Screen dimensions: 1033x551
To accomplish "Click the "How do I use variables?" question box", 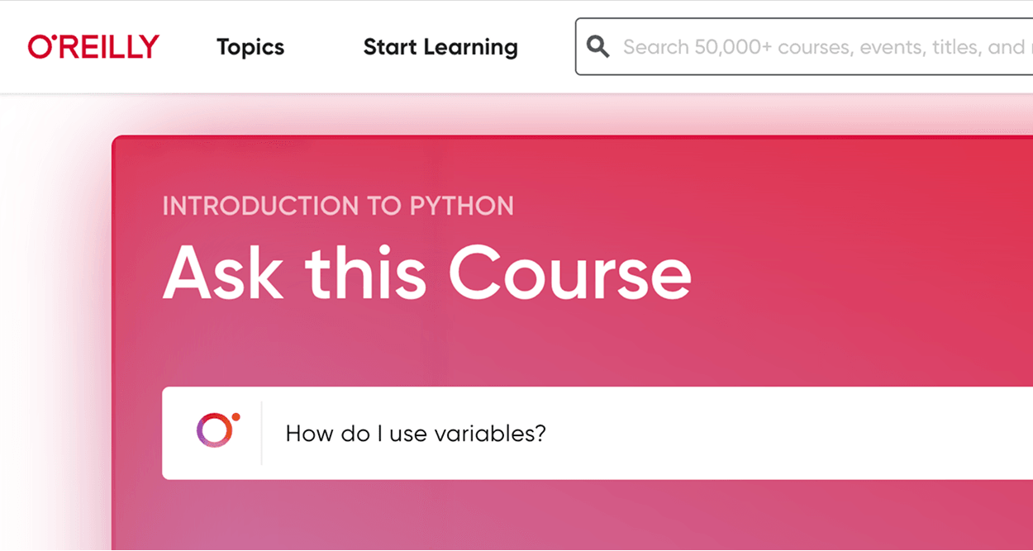I will point(597,433).
